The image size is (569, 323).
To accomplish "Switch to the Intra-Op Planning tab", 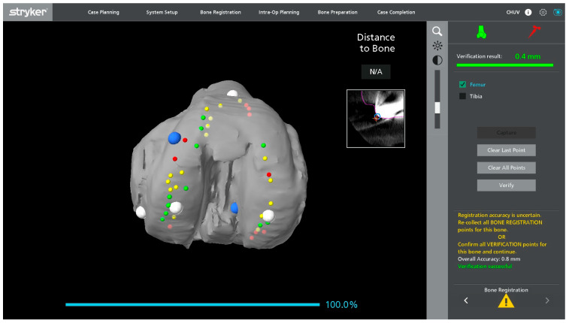I will click(x=279, y=12).
